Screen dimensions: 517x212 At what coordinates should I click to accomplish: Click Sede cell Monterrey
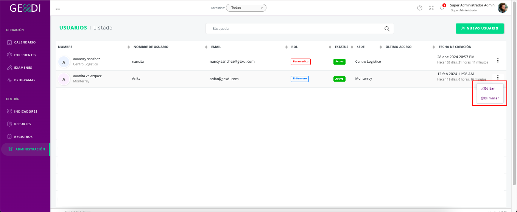point(364,79)
